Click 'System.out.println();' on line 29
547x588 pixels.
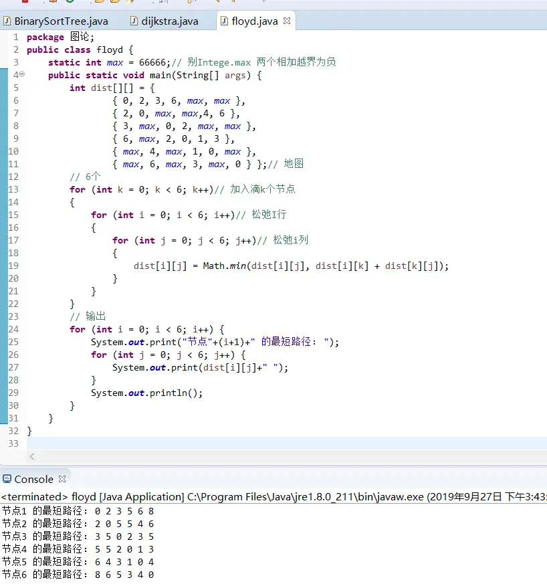tap(146, 393)
